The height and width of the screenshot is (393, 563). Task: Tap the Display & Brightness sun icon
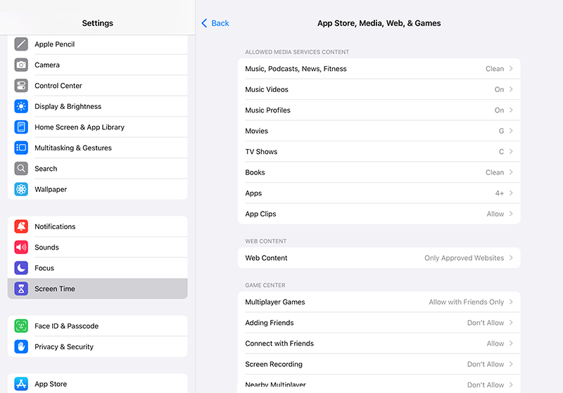tap(21, 106)
